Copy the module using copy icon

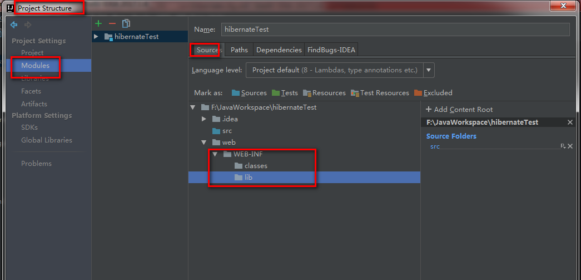[x=126, y=24]
